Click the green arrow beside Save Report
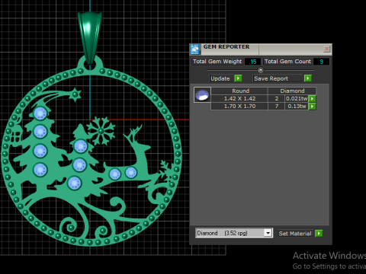The height and width of the screenshot is (274, 366). pos(308,78)
